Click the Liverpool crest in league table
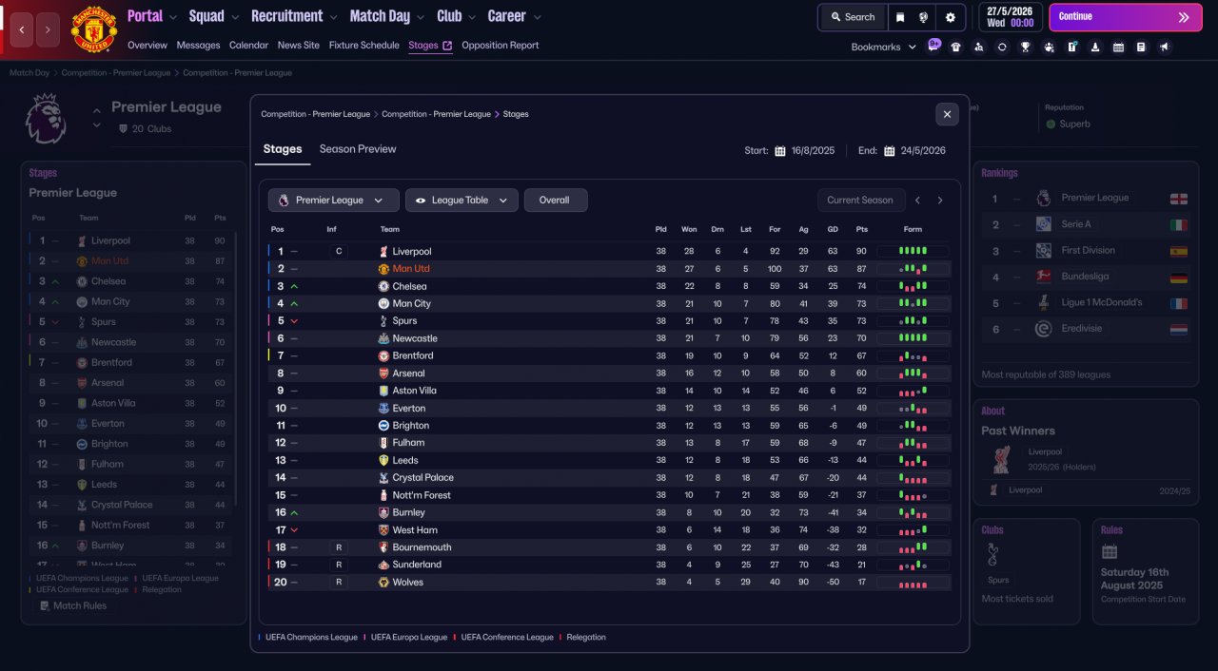This screenshot has height=671, width=1218. (383, 252)
